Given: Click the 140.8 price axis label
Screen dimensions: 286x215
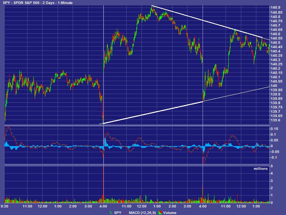Looking at the screenshot, I should (275, 17).
